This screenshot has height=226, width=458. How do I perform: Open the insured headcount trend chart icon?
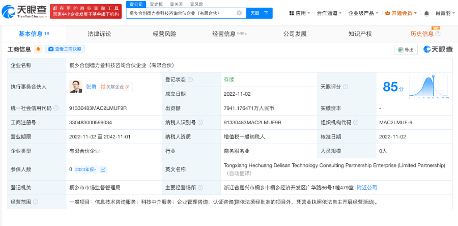[103, 169]
